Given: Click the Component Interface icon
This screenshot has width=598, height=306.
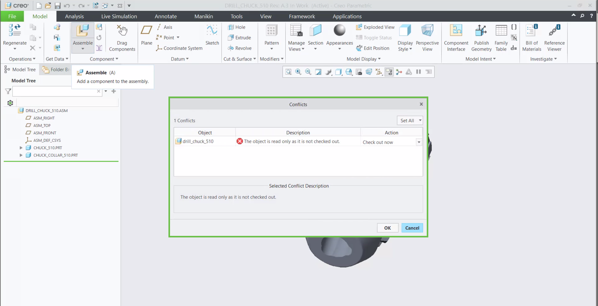Looking at the screenshot, I should point(456,30).
